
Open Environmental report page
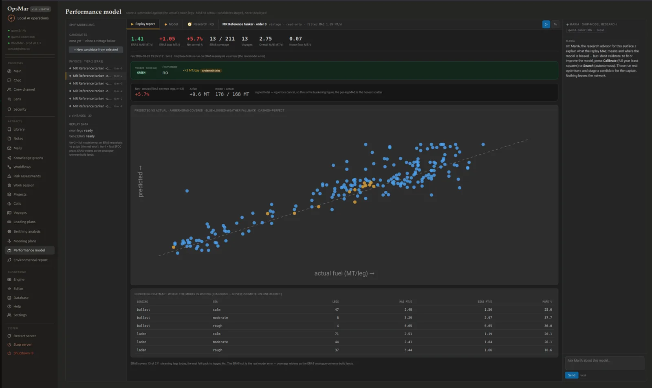pos(30,260)
